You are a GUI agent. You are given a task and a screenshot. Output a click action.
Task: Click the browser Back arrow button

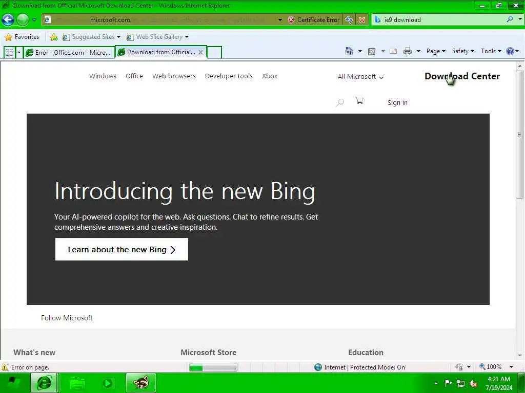(x=8, y=20)
